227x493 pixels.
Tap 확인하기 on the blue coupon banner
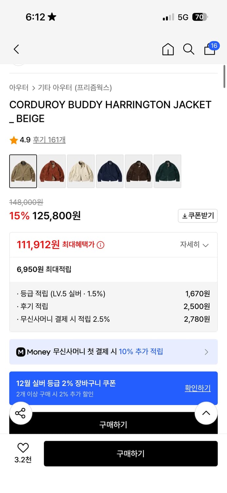(x=197, y=388)
